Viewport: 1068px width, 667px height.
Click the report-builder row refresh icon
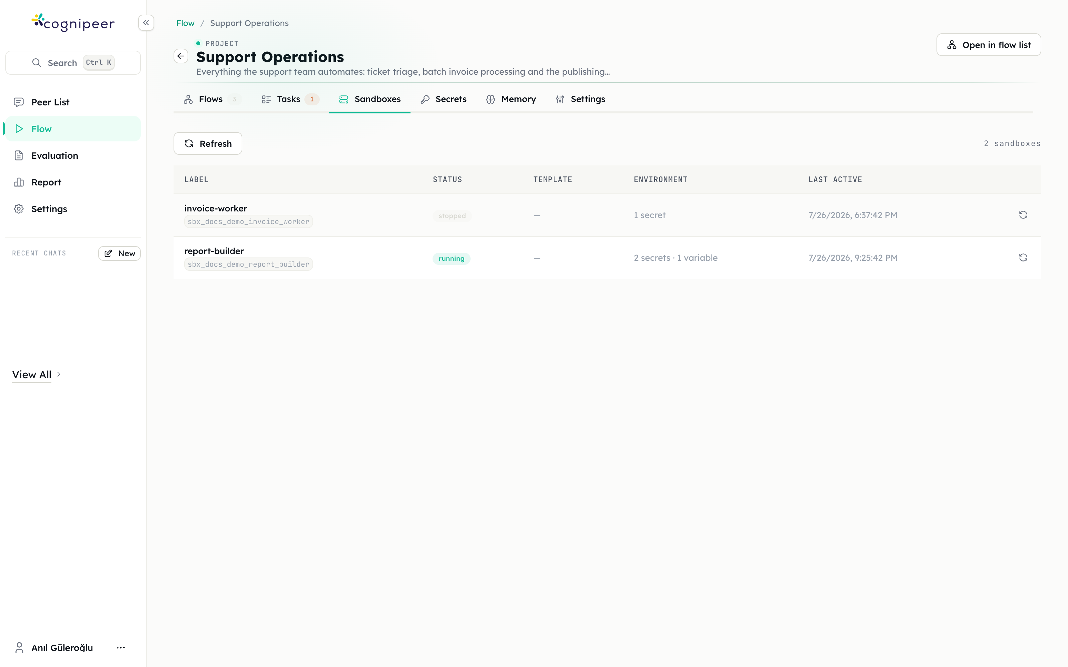point(1023,257)
